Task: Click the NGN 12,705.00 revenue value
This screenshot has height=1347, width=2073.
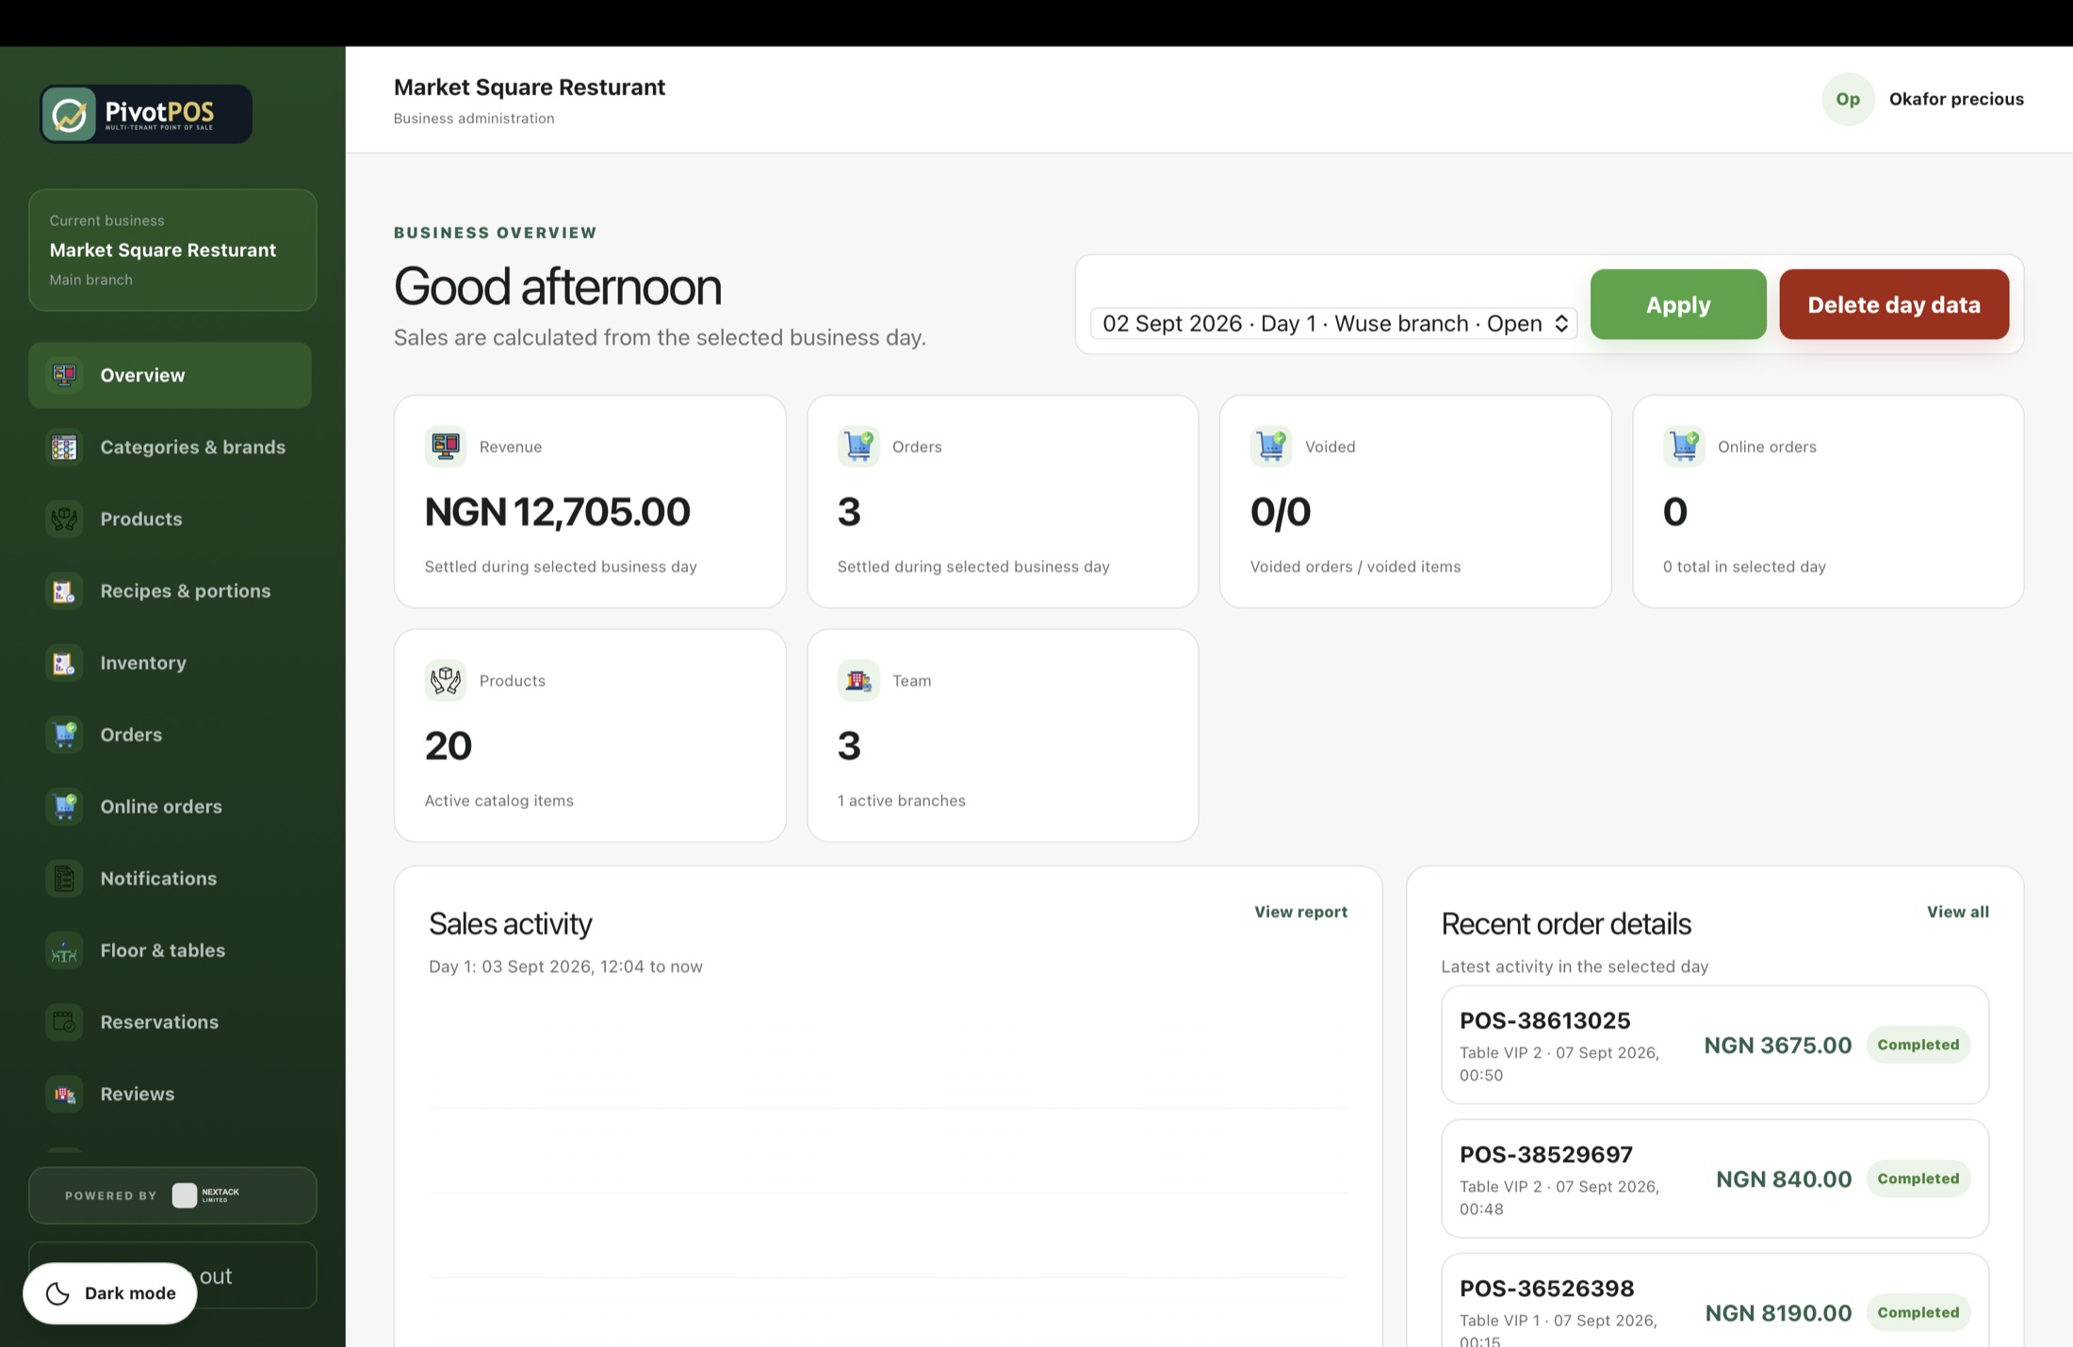Action: (558, 511)
